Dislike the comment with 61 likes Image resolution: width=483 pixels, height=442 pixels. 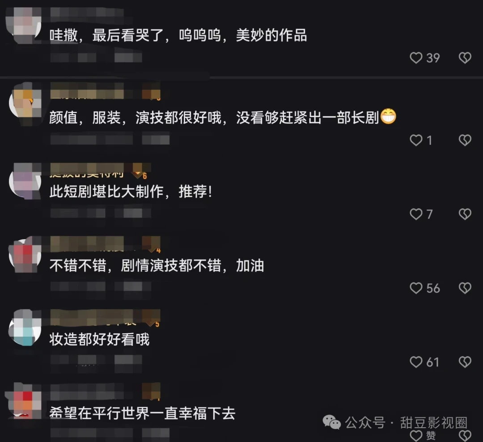tap(465, 362)
